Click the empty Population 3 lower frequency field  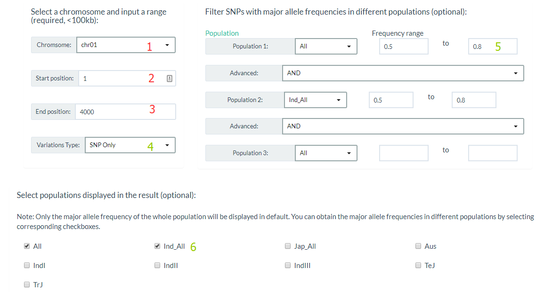pyautogui.click(x=404, y=153)
